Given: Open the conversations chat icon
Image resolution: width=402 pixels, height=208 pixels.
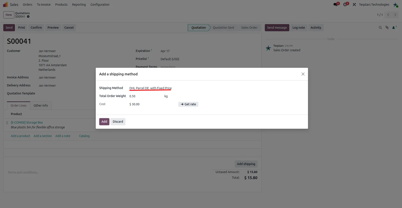Looking at the screenshot, I should (x=336, y=5).
